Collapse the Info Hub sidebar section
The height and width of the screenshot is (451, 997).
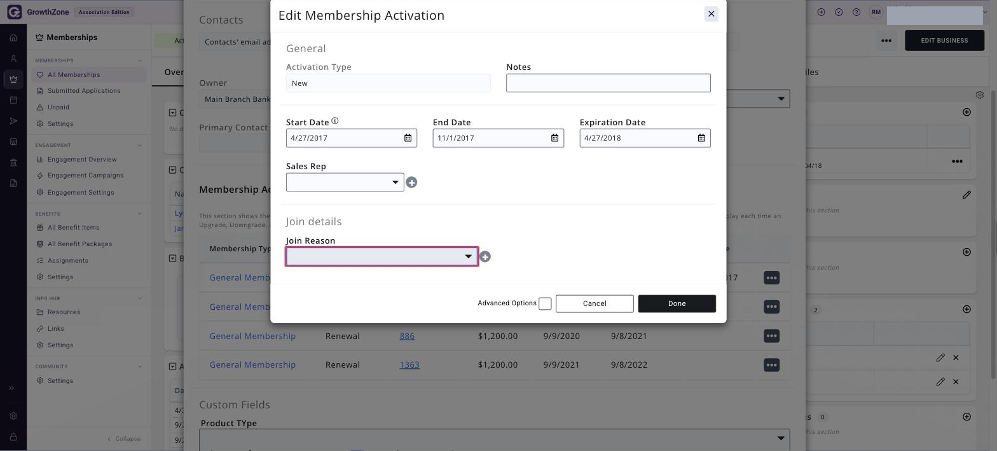click(x=140, y=298)
